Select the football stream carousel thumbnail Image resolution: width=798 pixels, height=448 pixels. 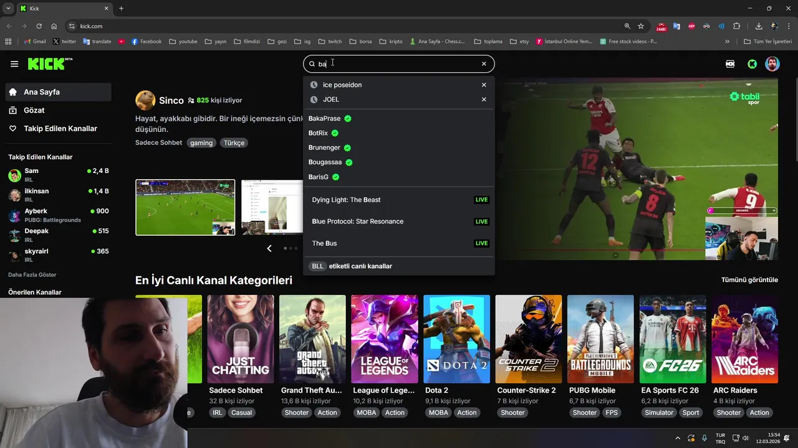pos(185,207)
